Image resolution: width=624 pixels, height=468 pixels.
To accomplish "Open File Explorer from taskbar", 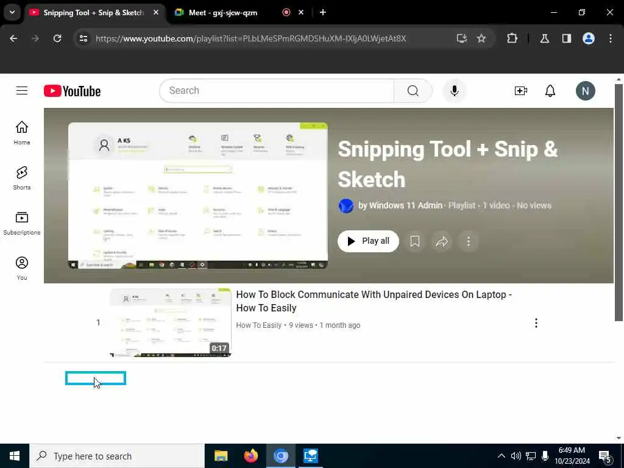I will click(221, 456).
